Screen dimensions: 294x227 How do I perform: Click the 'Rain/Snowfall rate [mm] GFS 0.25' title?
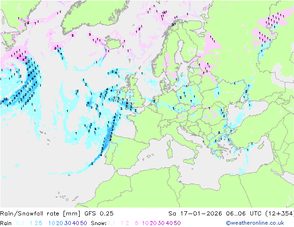point(57,213)
